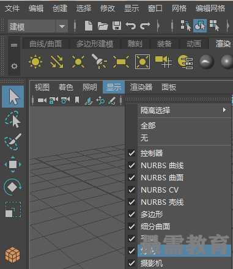Click the grease pencil panel icon
Image resolution: width=233 pixels, height=269 pixels.
(x=112, y=100)
